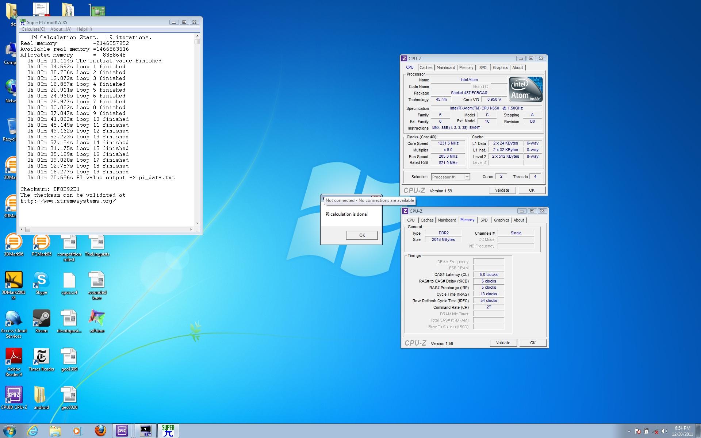Expand the Processor #1 selection dropdown

(x=467, y=177)
